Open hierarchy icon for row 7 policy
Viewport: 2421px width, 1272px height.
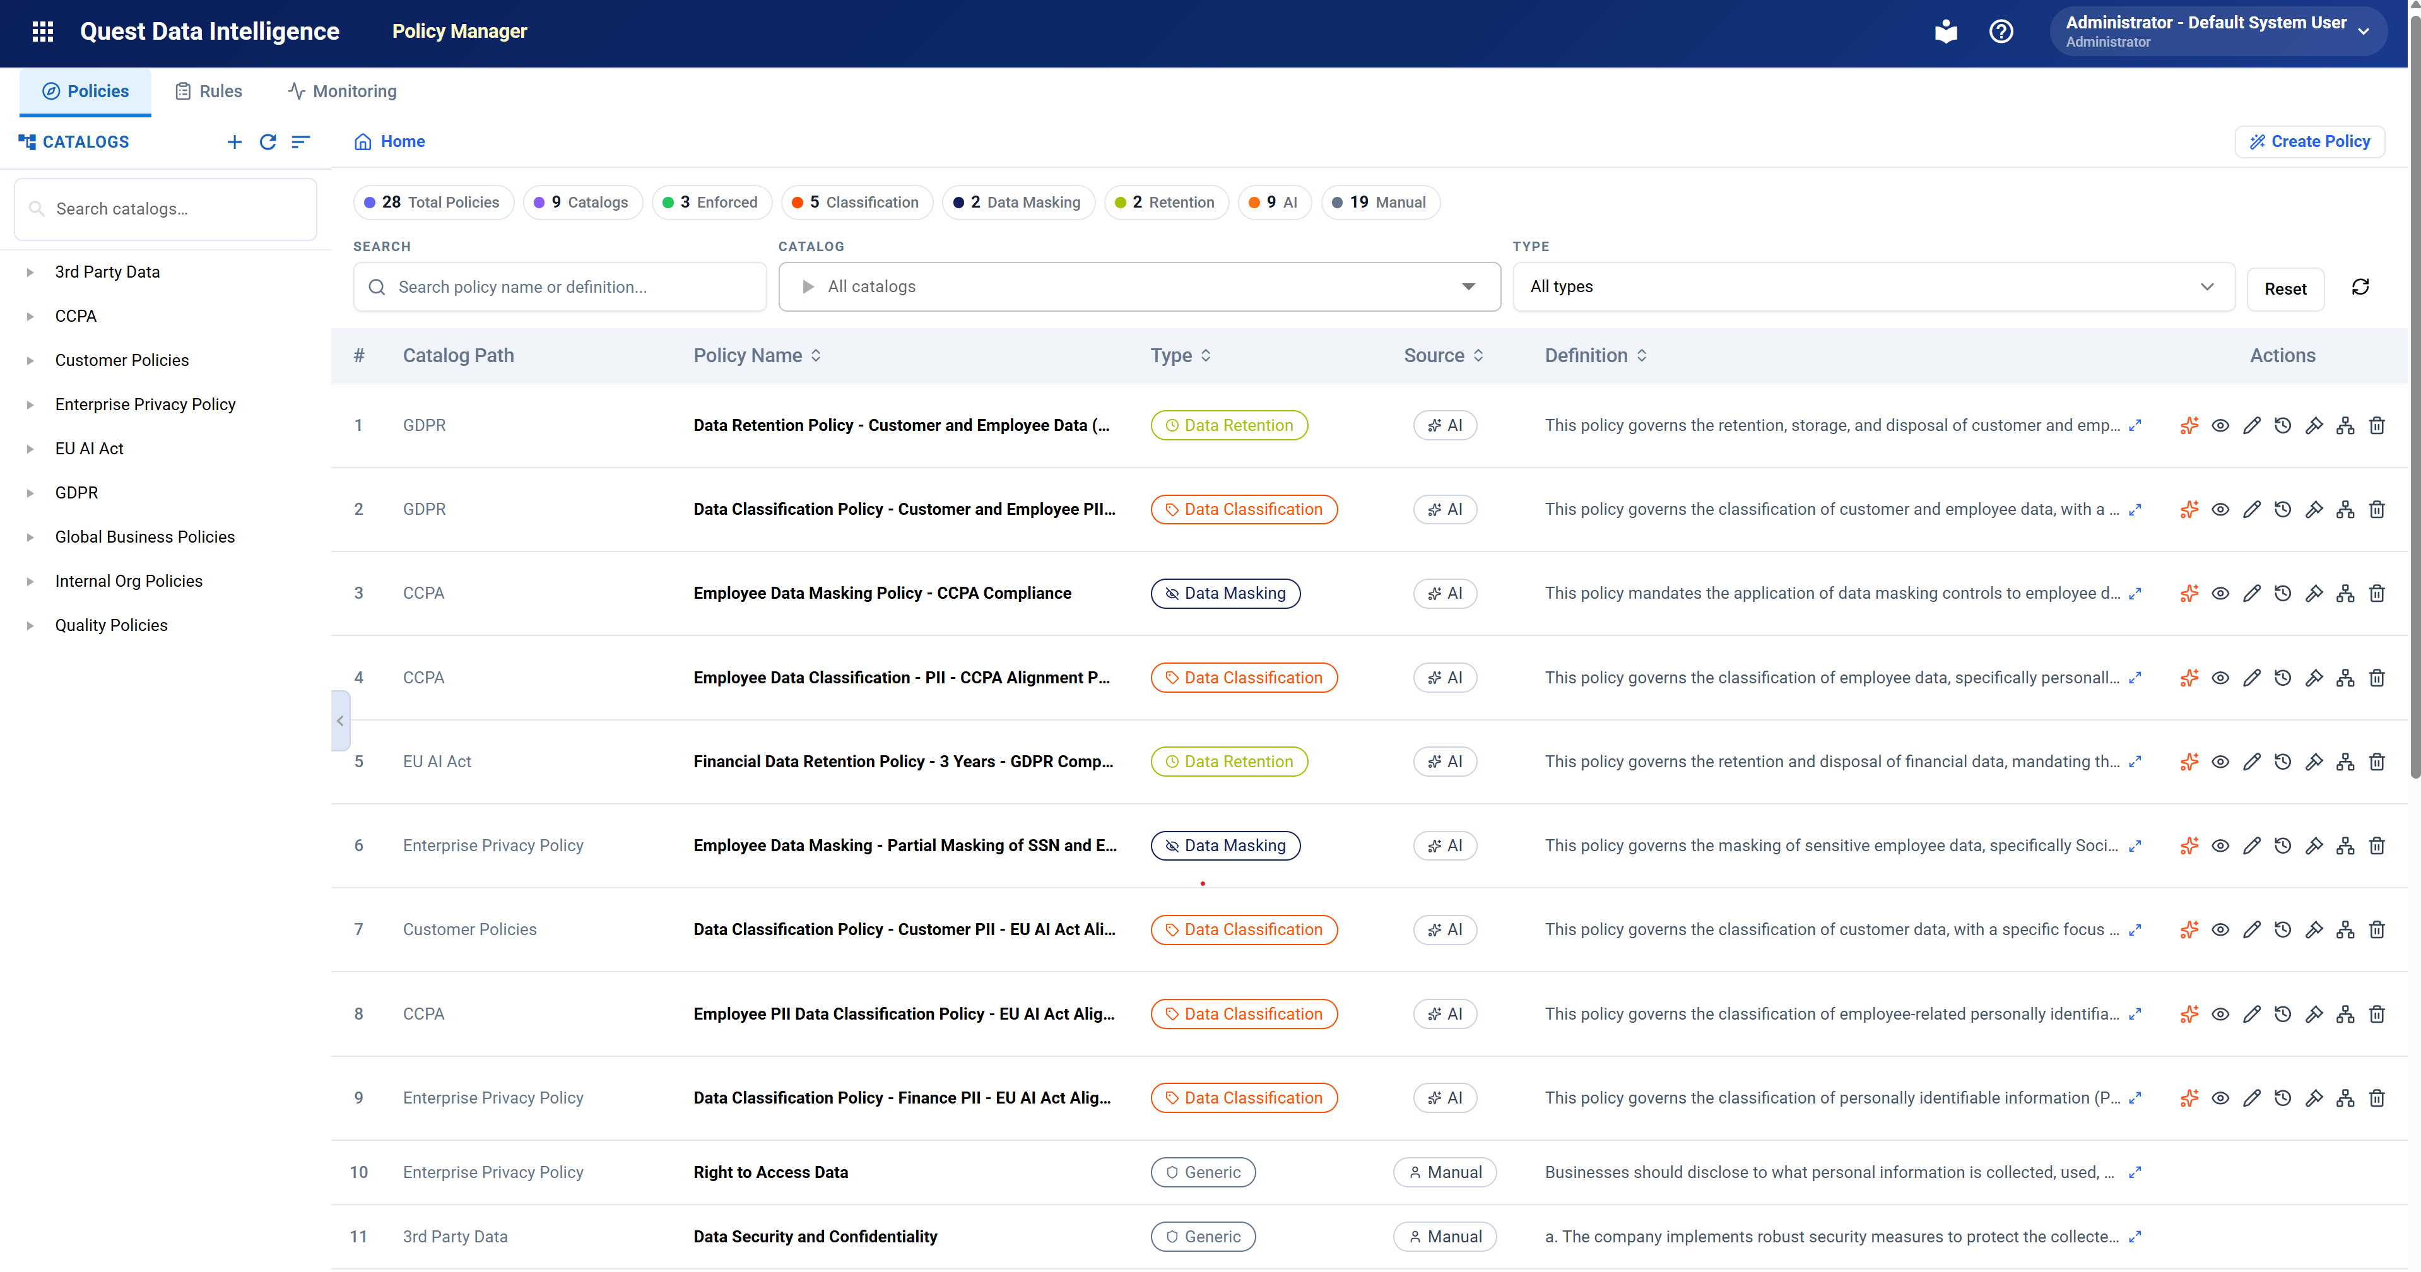tap(2346, 929)
